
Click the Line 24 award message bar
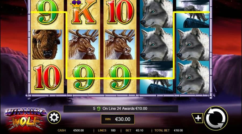pos(121,109)
